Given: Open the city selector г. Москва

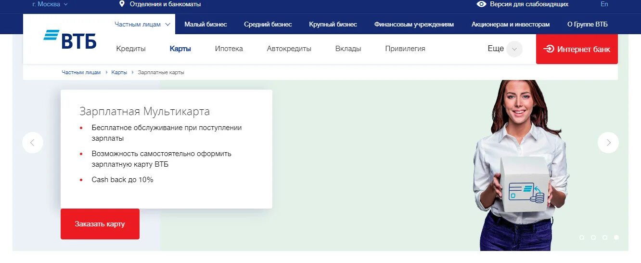Looking at the screenshot, I should [50, 4].
